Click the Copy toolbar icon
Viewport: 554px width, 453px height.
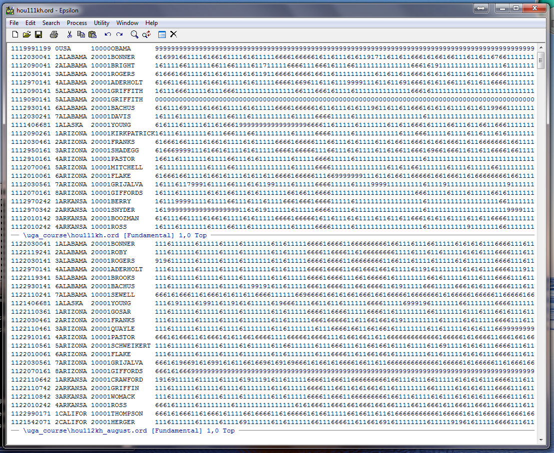point(81,34)
